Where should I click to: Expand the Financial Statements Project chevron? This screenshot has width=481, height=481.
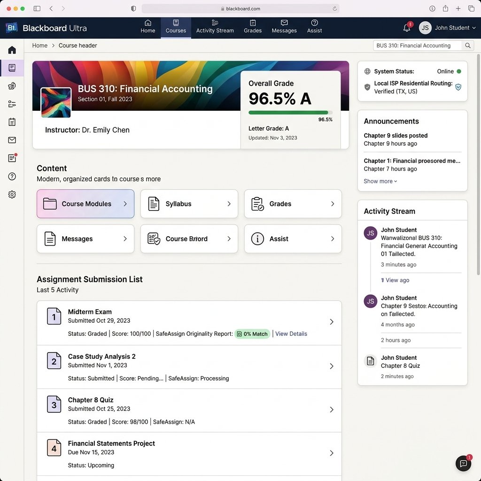click(x=332, y=453)
